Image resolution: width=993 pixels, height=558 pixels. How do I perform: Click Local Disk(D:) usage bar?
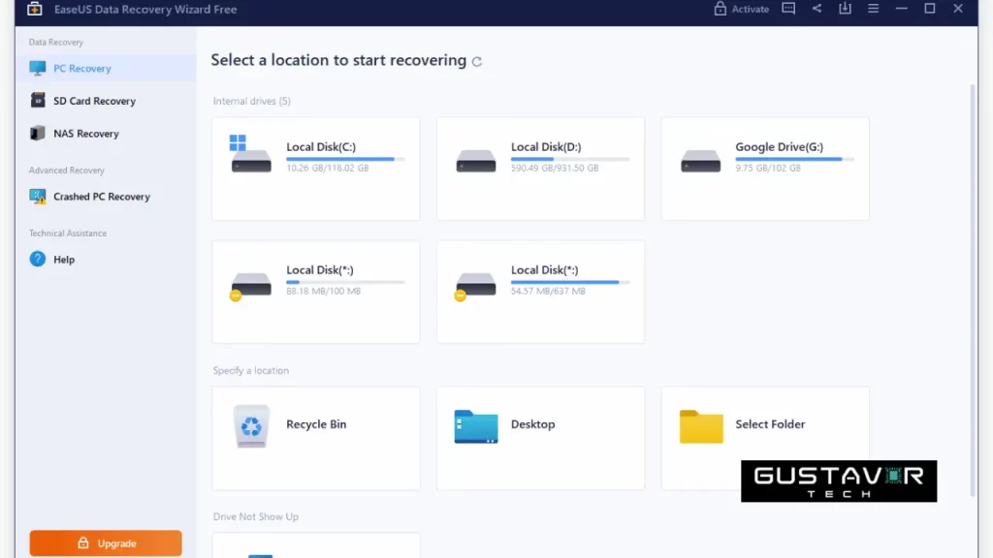(x=570, y=159)
